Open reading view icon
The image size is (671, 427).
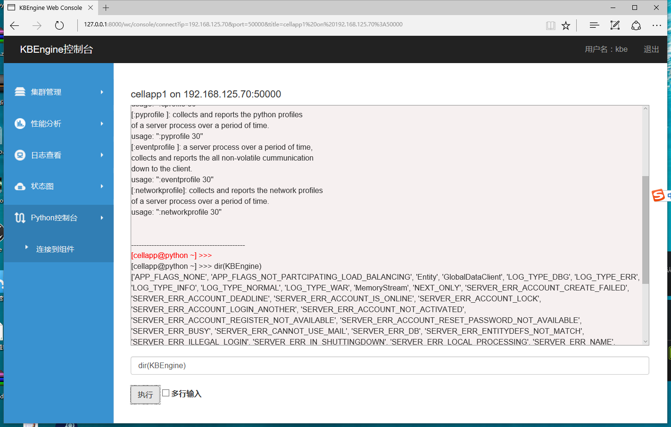pos(550,25)
